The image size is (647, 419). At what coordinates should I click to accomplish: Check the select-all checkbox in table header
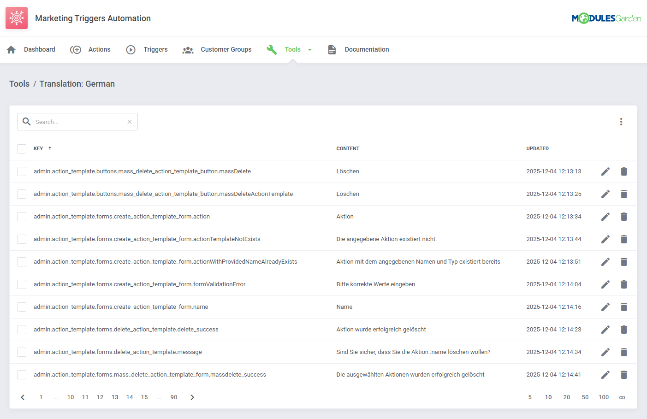click(22, 148)
